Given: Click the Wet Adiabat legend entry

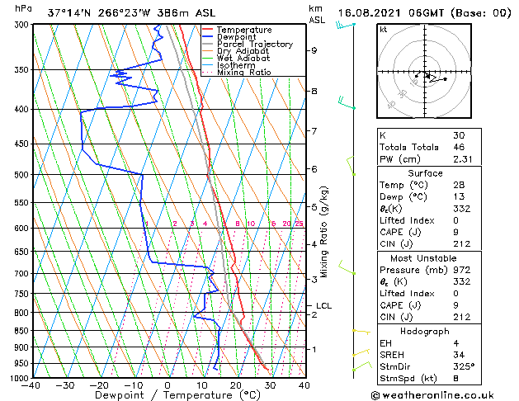Looking at the screenshot, I should coord(236,59).
